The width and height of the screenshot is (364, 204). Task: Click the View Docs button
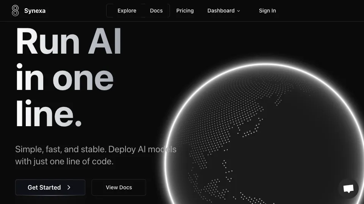119,187
